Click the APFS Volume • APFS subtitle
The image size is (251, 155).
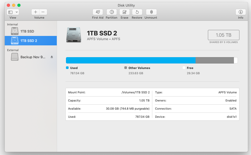[x=104, y=39]
